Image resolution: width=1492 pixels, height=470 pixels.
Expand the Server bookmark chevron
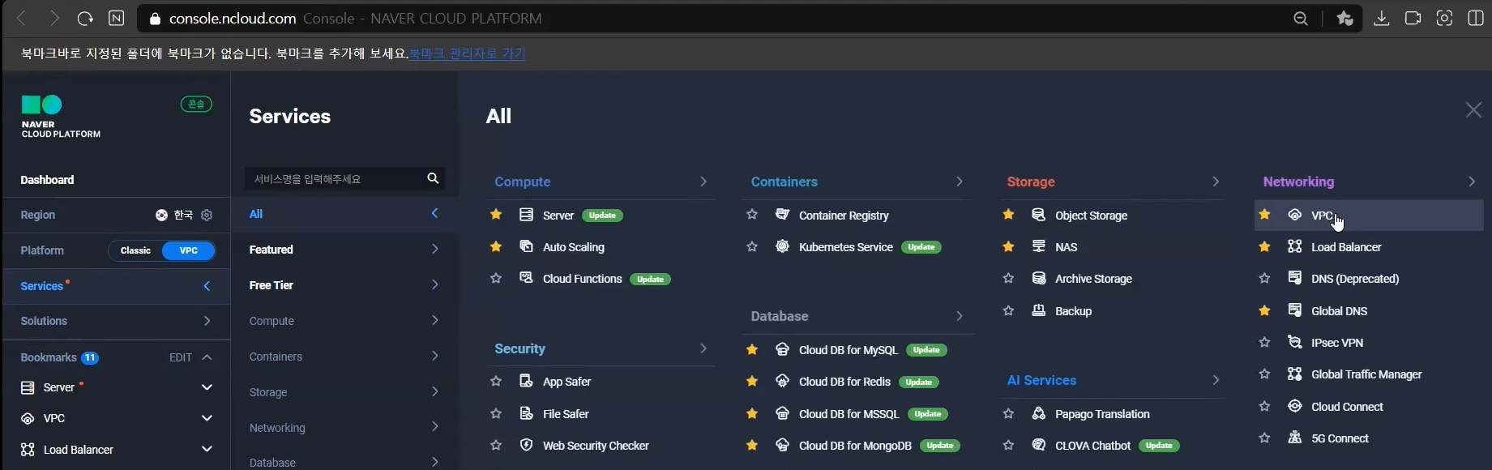tap(207, 387)
